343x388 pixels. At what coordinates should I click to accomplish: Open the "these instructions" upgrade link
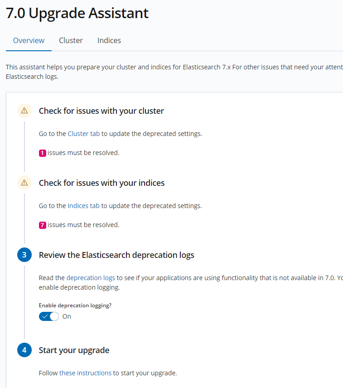pos(85,373)
